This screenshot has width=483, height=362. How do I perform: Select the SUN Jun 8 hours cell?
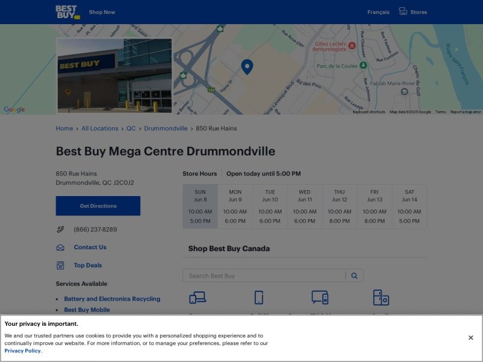pos(200,206)
